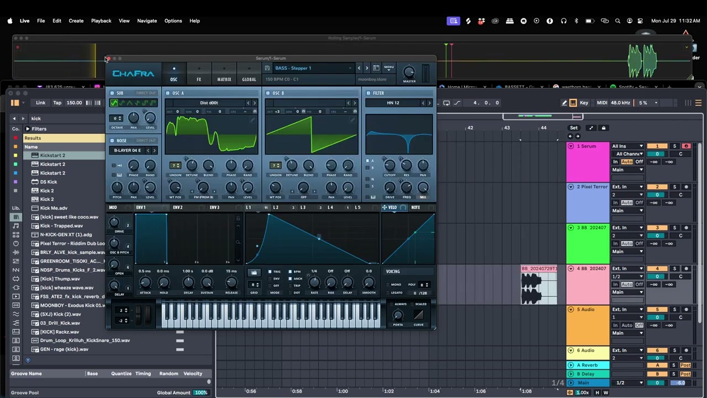Select the sine shape in SUB oscillator
Image resolution: width=707 pixels, height=398 pixels.
coord(115,103)
